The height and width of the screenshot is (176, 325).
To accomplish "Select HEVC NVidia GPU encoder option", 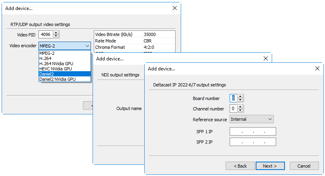I will (x=65, y=69).
